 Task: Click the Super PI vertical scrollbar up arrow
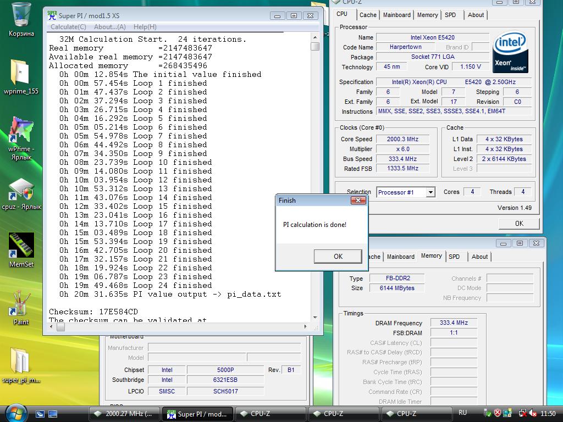[x=315, y=37]
